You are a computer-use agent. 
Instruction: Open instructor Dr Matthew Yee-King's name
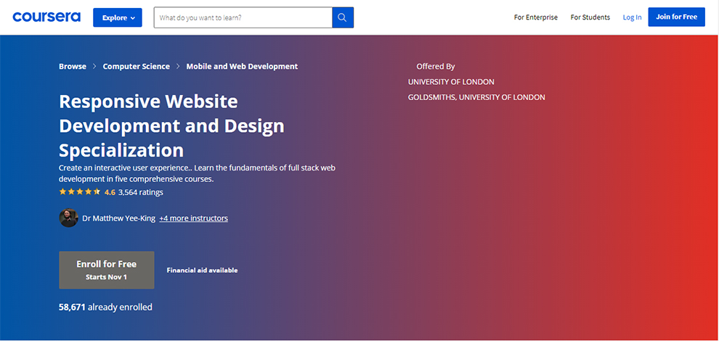[119, 218]
